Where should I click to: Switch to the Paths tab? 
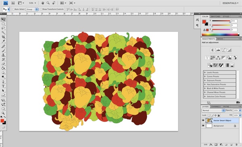coord(226,107)
